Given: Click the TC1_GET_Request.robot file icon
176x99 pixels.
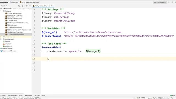Looking at the screenshot, I should click(x=6, y=13).
